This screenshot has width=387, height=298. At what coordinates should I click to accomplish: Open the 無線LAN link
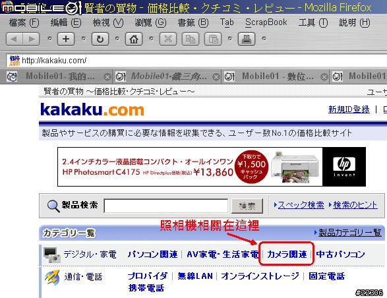tap(195, 276)
